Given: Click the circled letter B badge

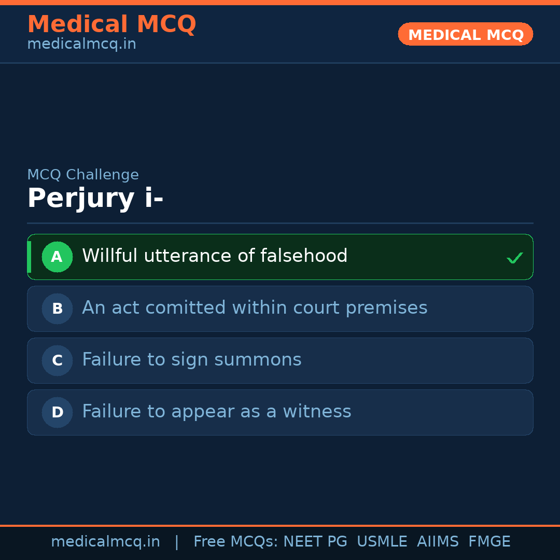Looking at the screenshot, I should click(x=57, y=309).
